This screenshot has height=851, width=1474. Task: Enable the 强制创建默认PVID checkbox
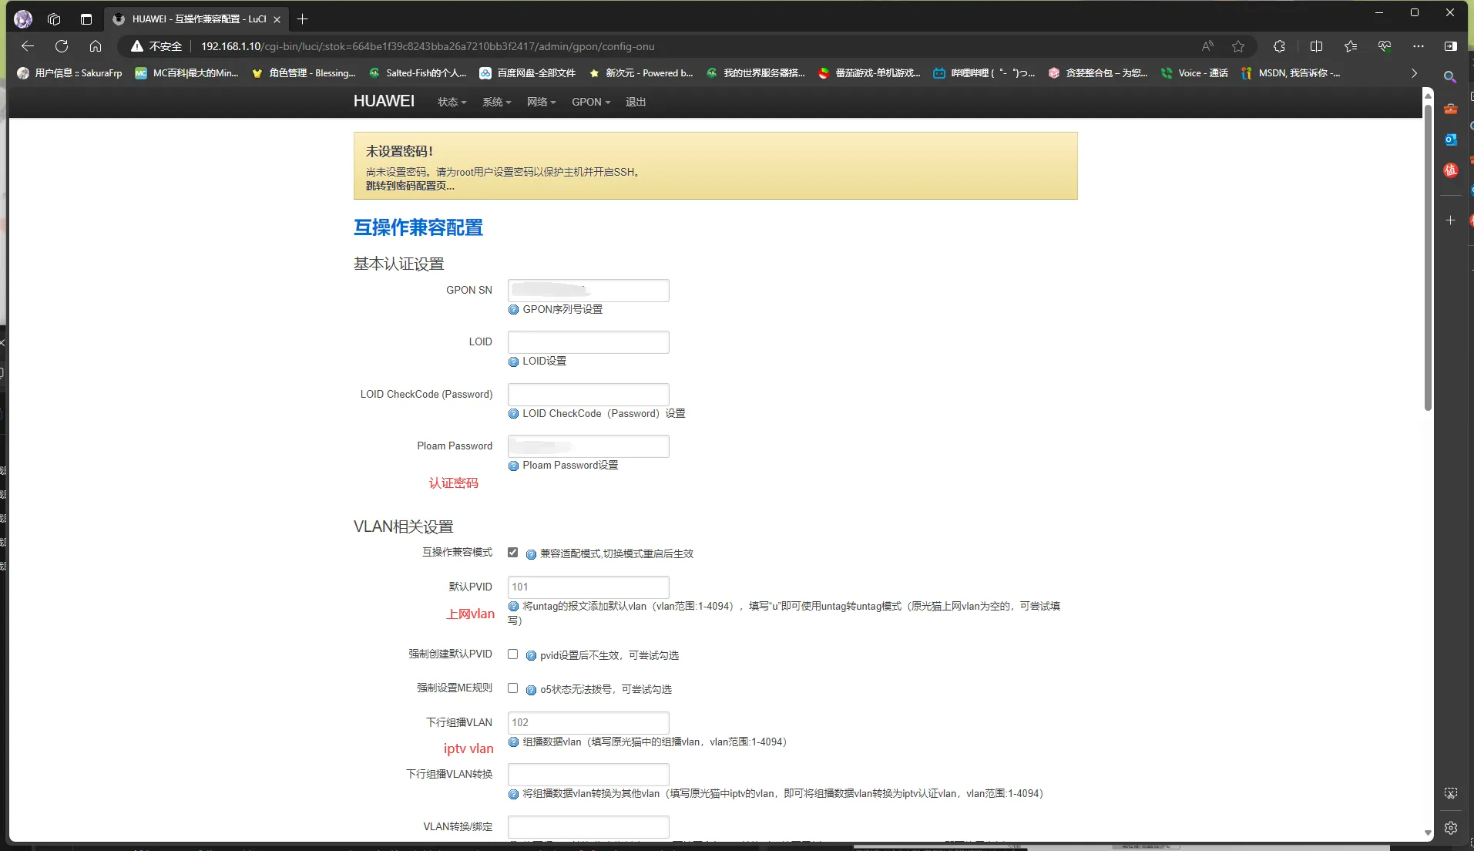coord(512,654)
